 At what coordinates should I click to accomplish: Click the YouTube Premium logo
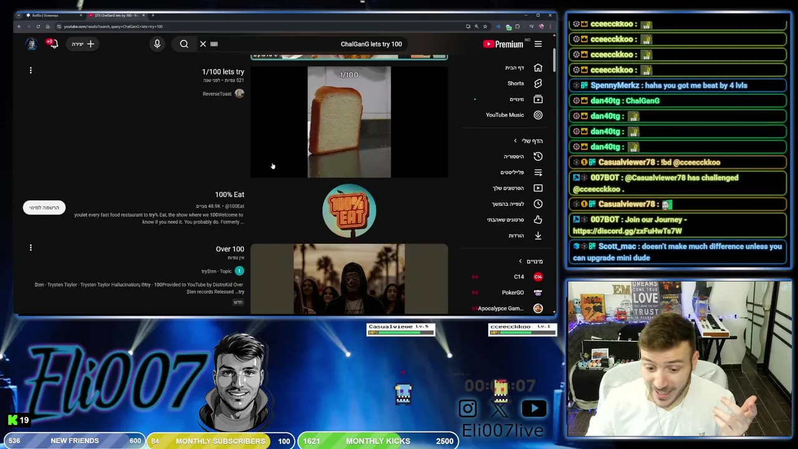503,44
